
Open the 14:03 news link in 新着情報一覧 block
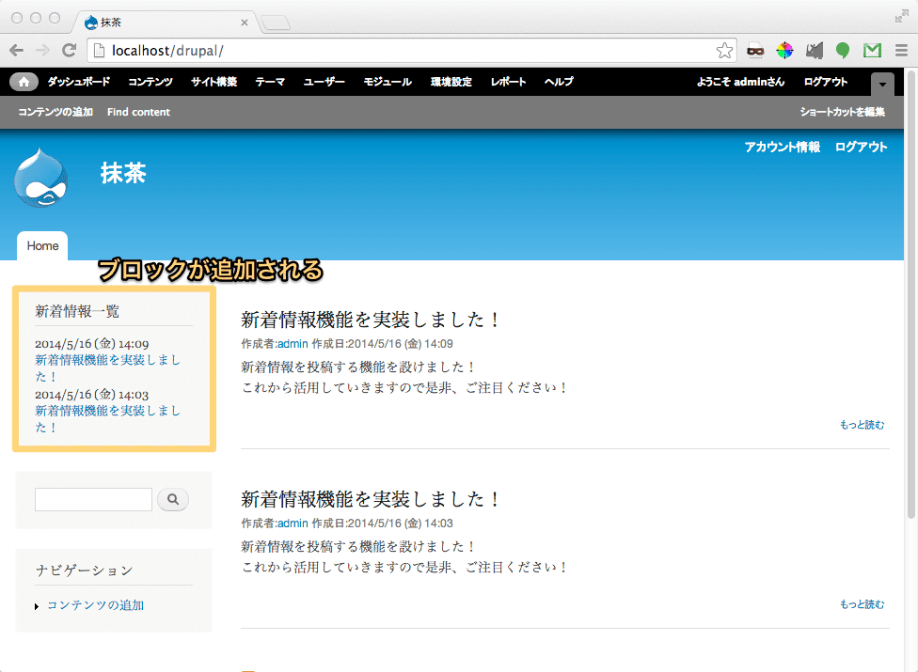tap(108, 419)
